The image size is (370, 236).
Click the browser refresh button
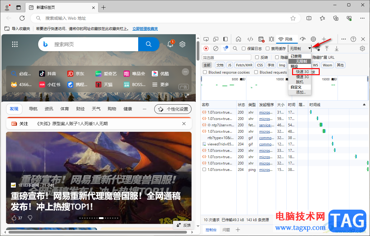point(22,18)
